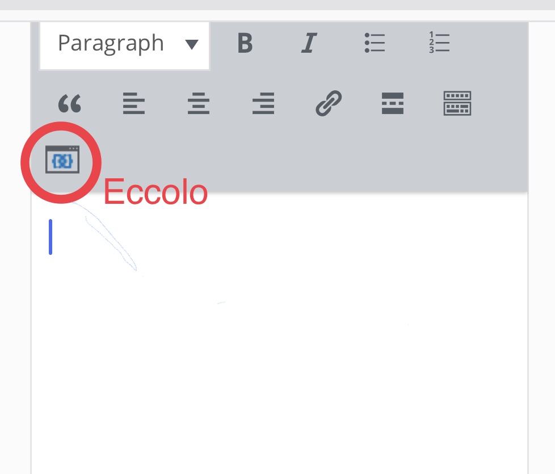555x474 pixels.
Task: Align text to the right
Action: click(263, 103)
